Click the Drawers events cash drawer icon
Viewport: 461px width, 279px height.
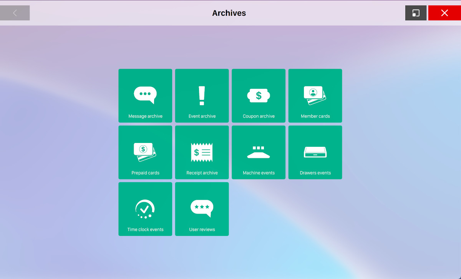315,152
